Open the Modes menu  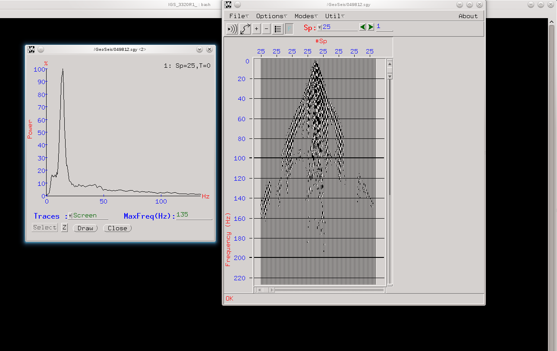coord(305,16)
